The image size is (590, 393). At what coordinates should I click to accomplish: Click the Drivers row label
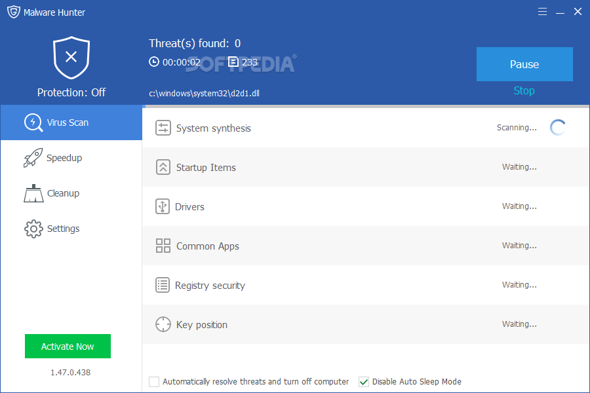[x=189, y=207]
